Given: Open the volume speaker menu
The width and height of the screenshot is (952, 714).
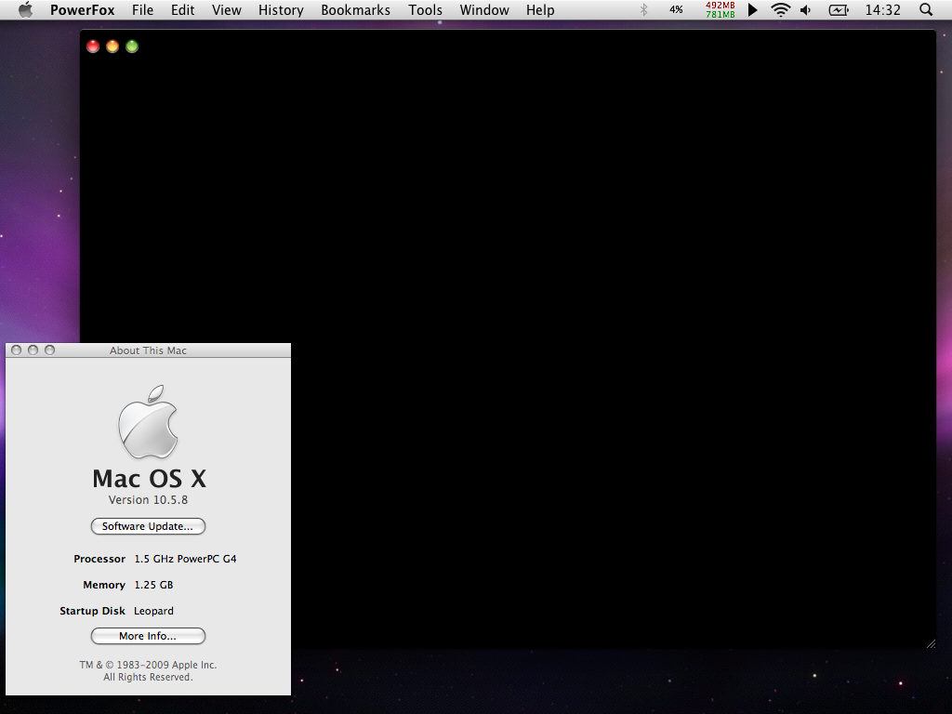Looking at the screenshot, I should [x=806, y=9].
